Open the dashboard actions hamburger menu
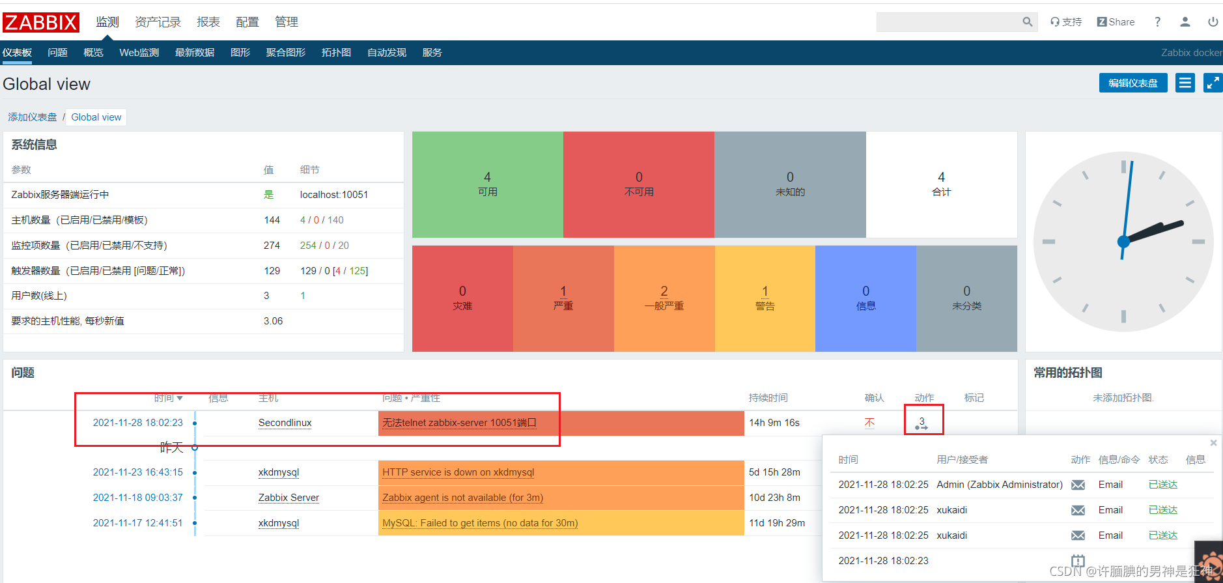The height and width of the screenshot is (583, 1223). pos(1185,83)
